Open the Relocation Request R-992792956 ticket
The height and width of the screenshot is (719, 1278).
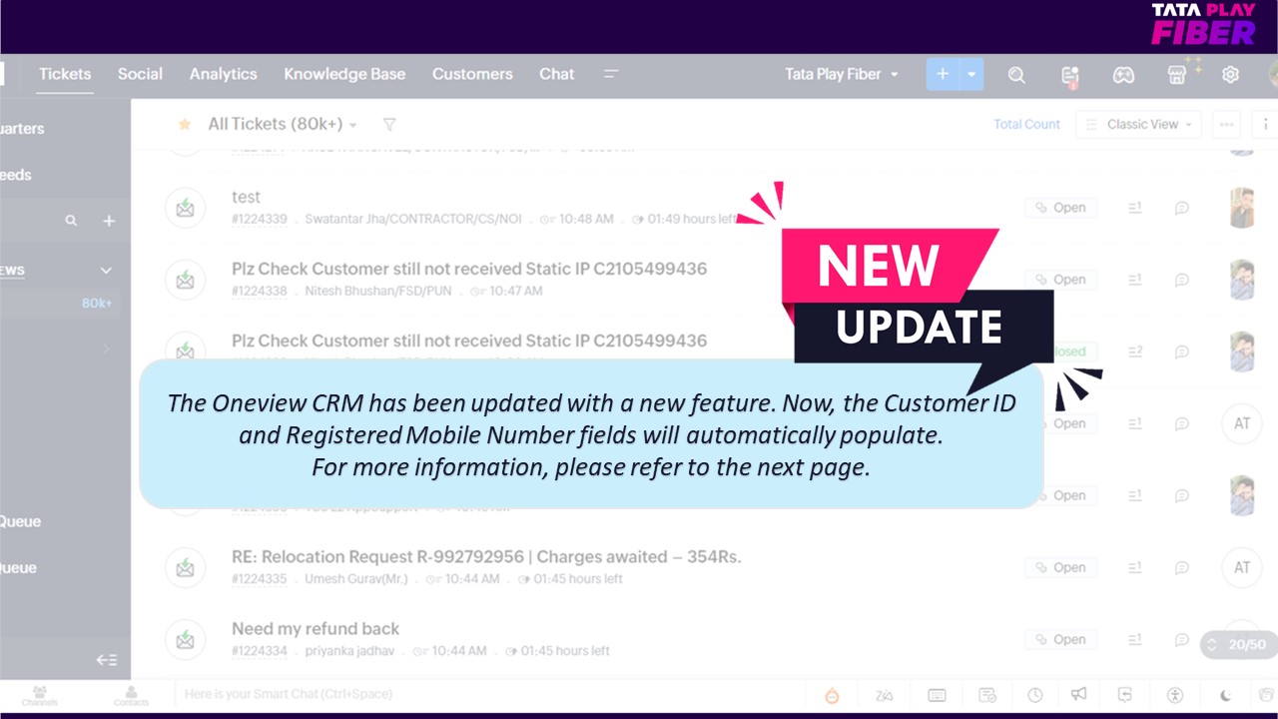coord(486,556)
